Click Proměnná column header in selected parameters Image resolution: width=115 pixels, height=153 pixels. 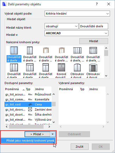[69, 89]
